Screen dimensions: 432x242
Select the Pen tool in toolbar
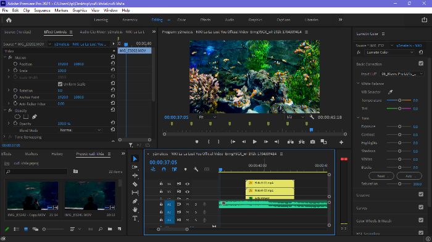click(x=135, y=201)
